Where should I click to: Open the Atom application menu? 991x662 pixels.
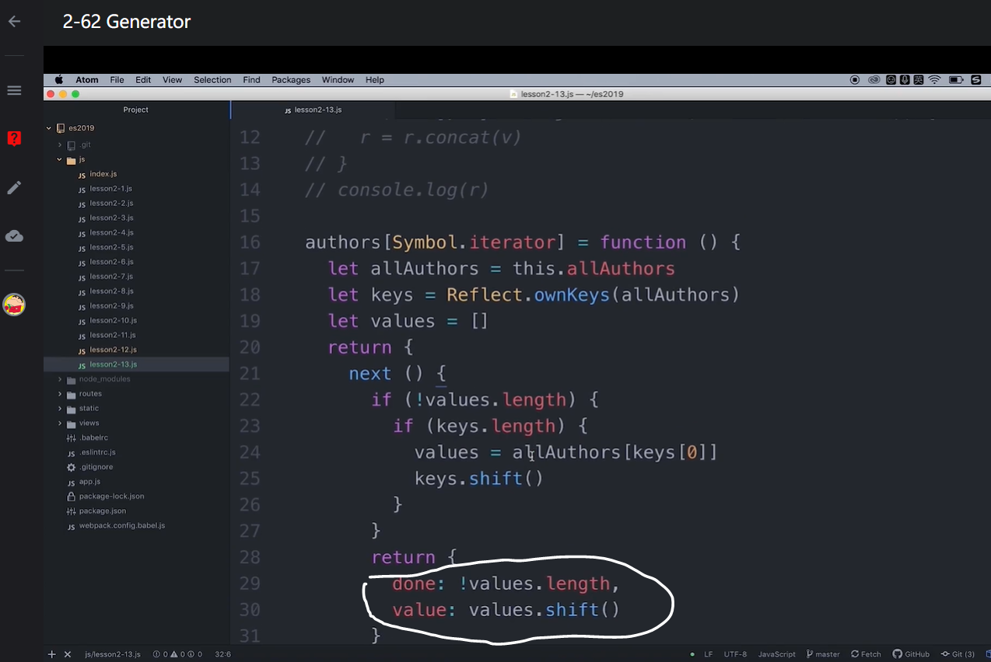click(87, 79)
